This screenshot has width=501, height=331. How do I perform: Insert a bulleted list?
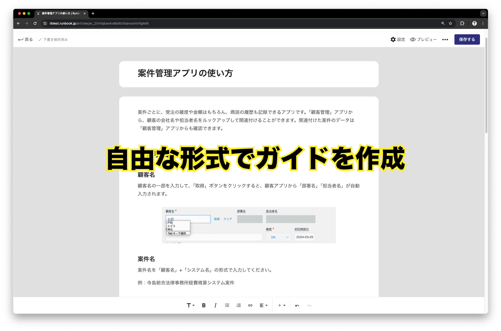tap(227, 305)
